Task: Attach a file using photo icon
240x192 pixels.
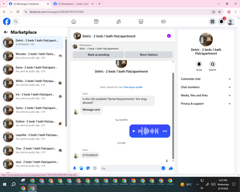Action: click(x=81, y=168)
